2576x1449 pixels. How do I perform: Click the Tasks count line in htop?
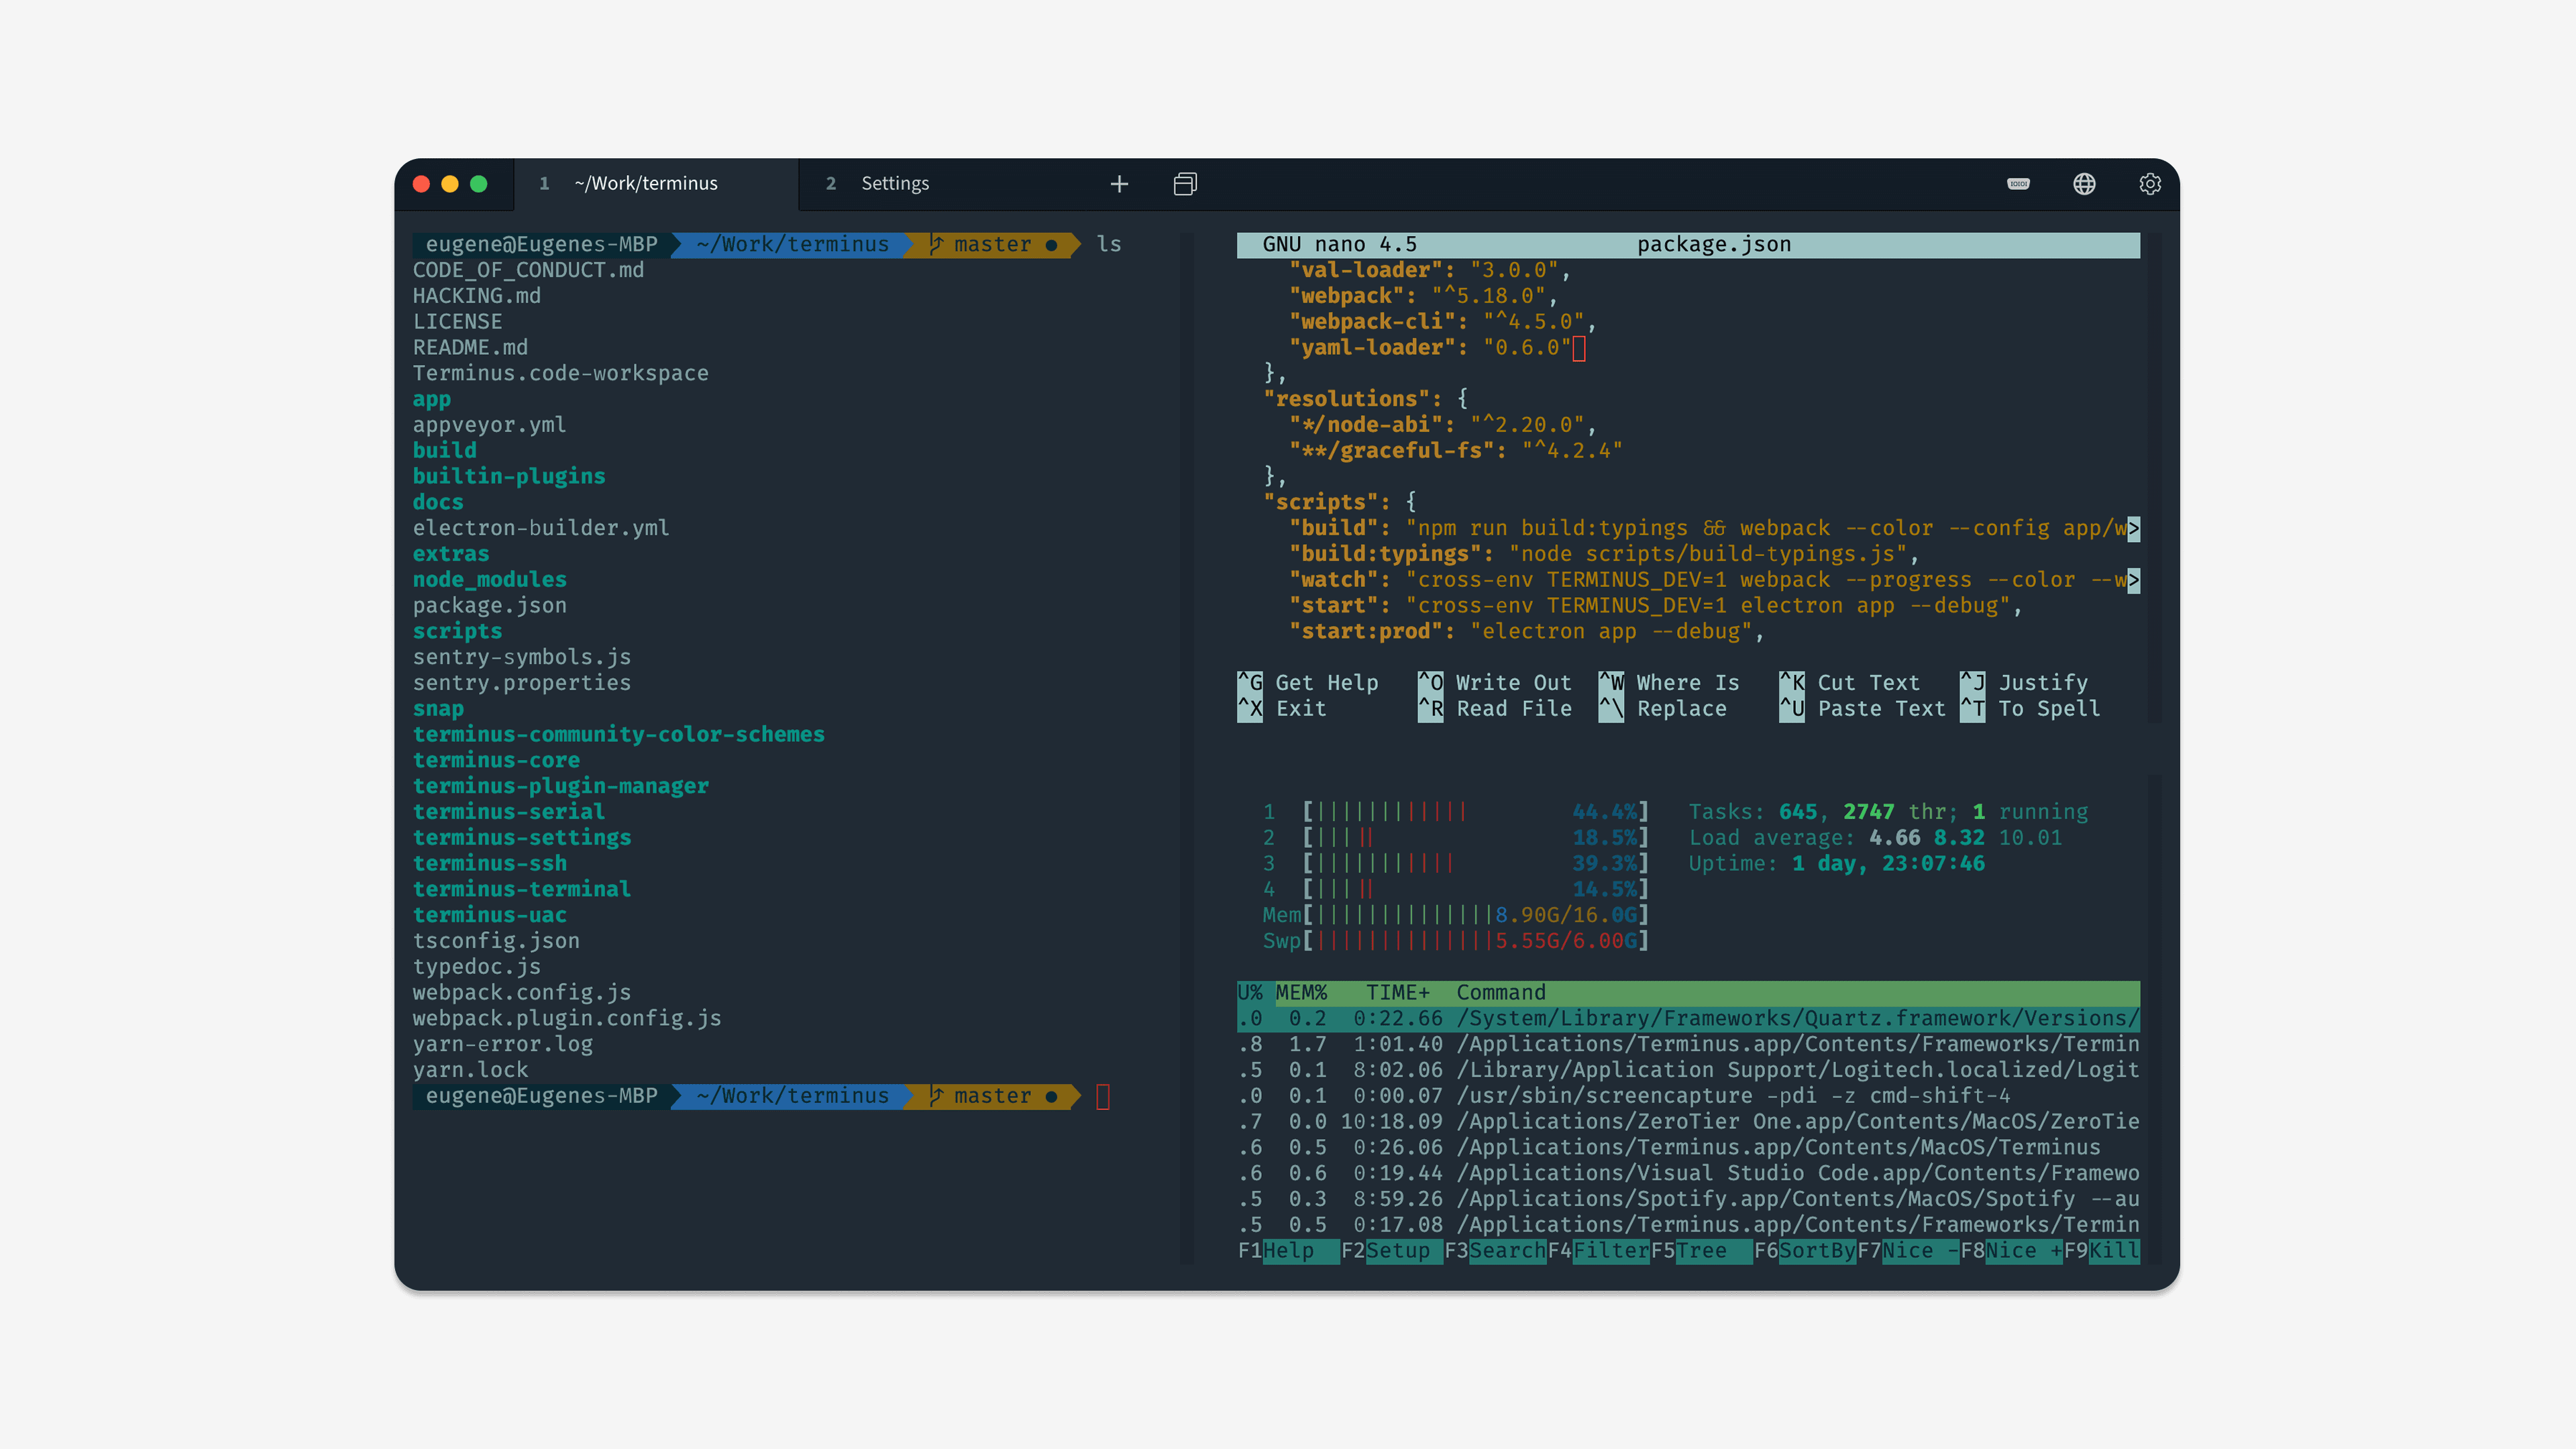(1888, 812)
